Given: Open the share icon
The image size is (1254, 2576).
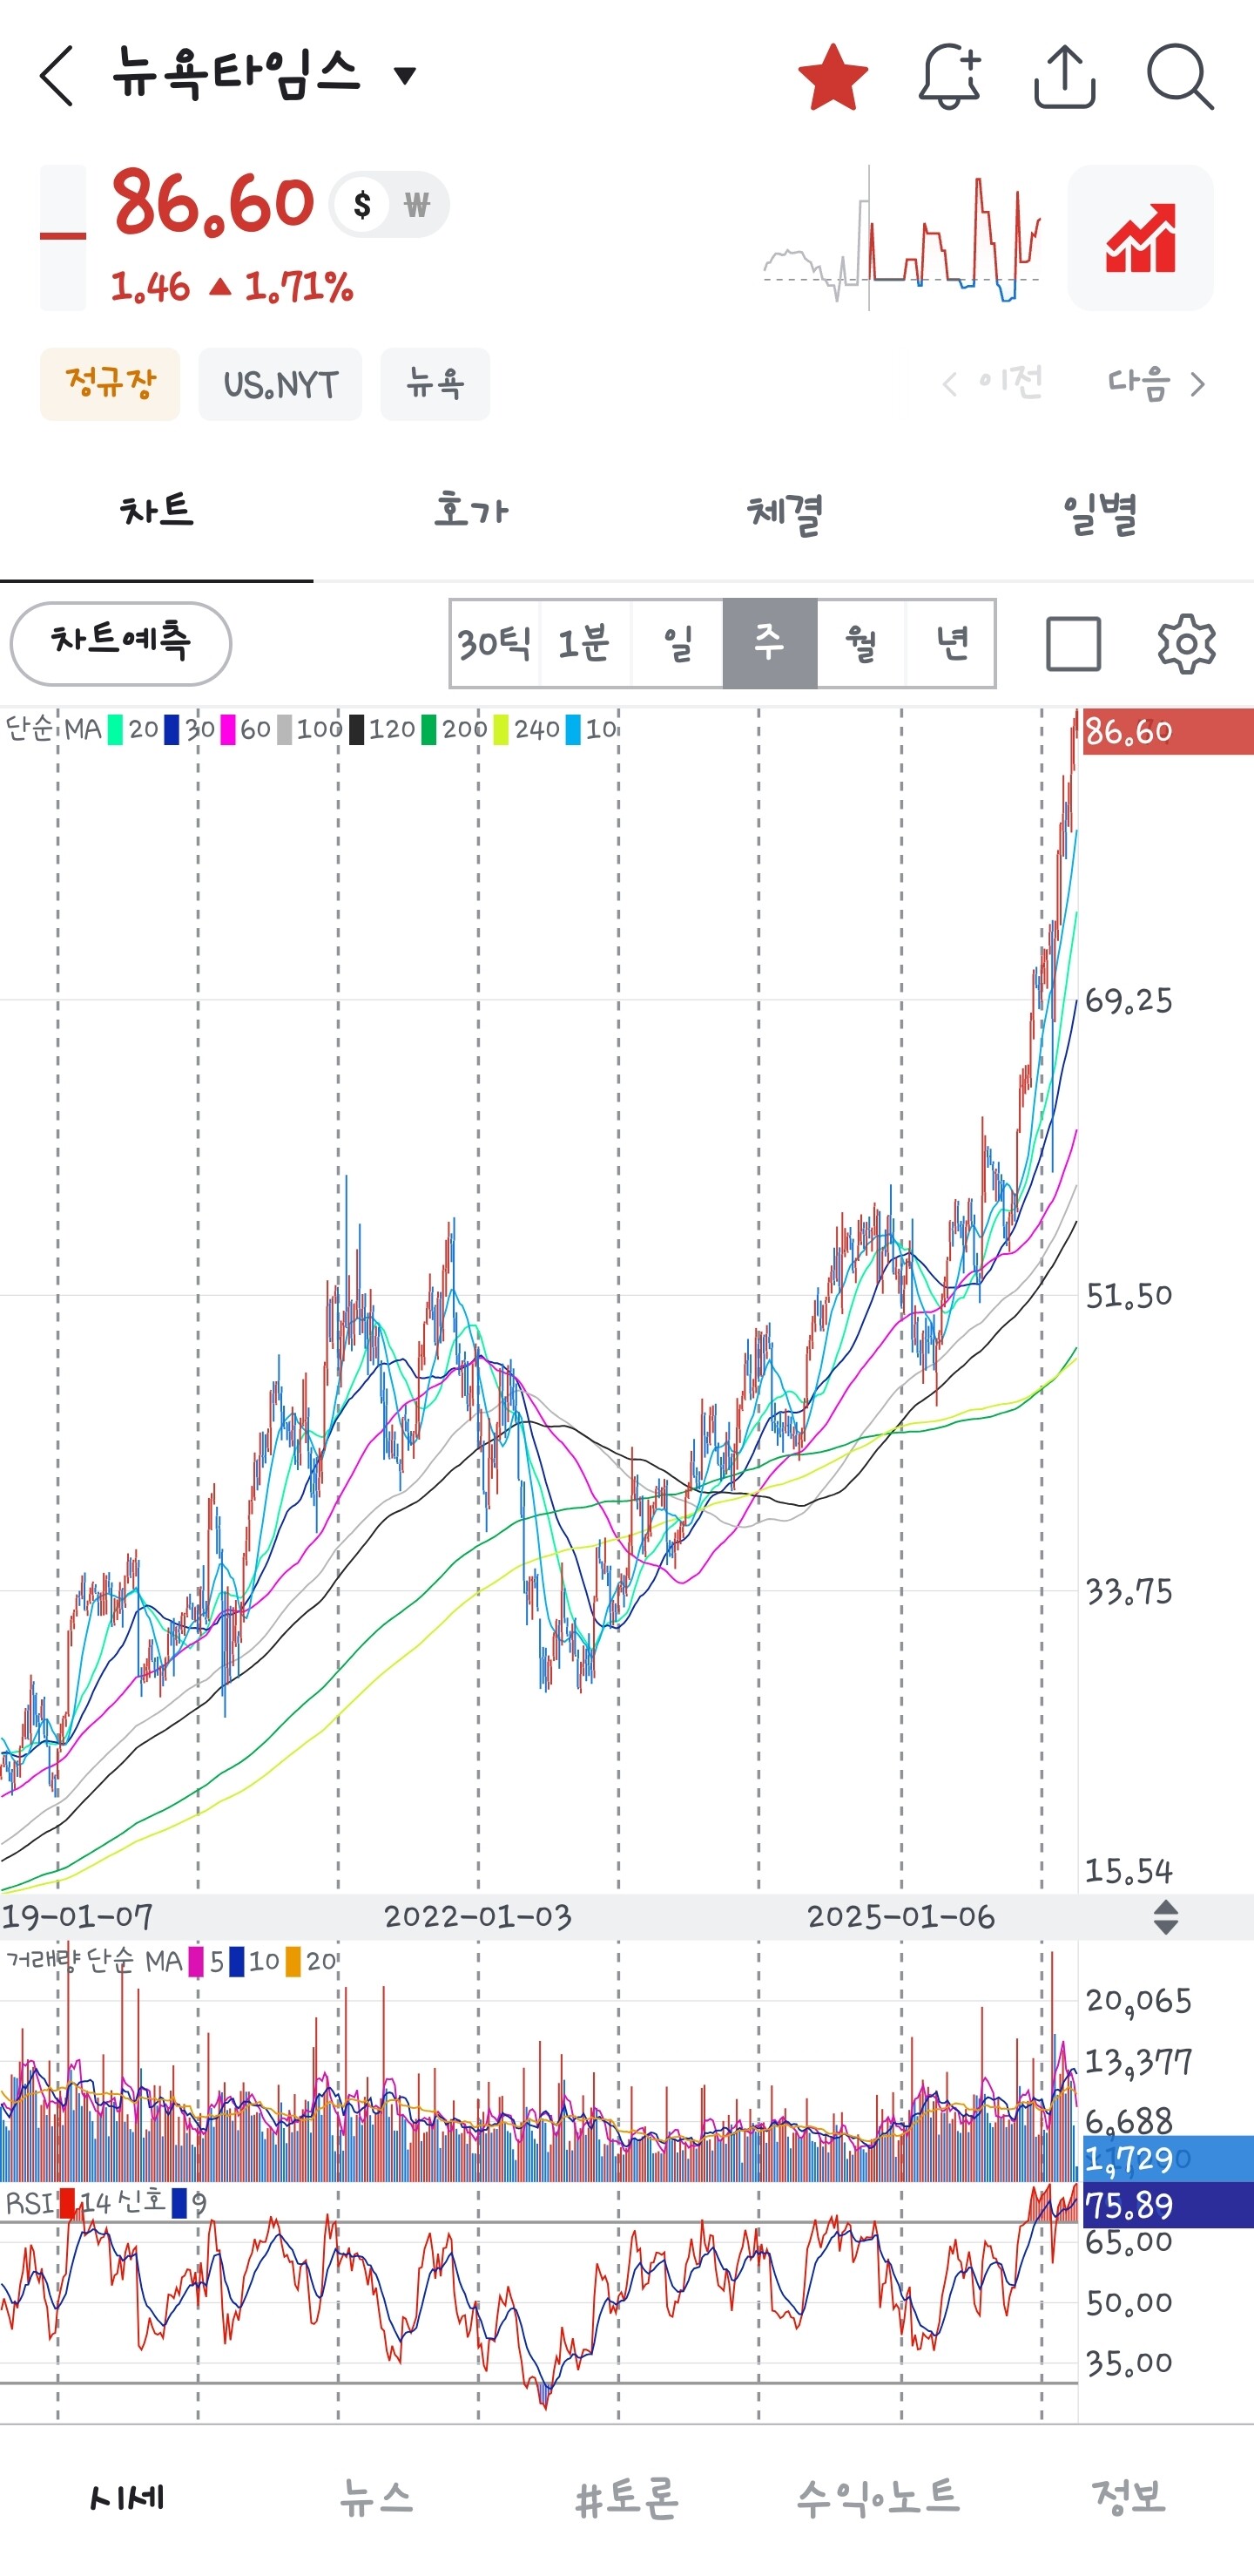Looking at the screenshot, I should (1064, 76).
